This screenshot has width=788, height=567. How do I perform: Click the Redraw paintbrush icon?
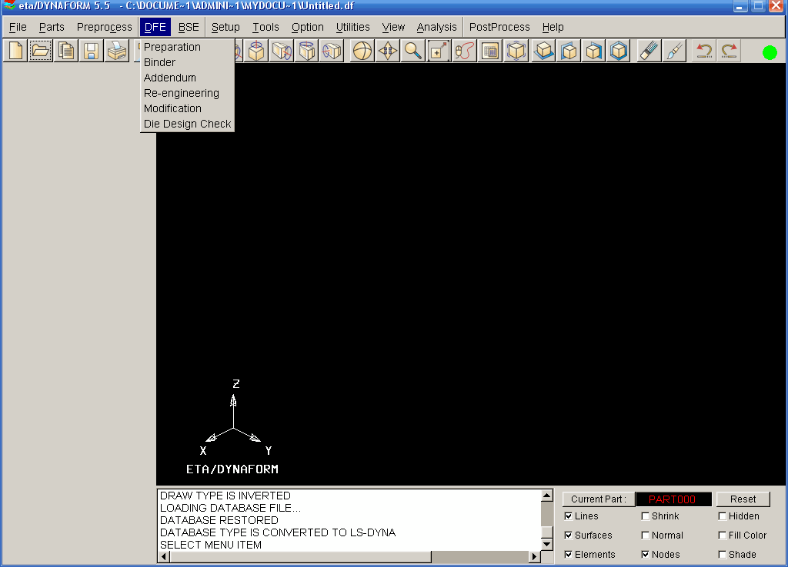coord(674,51)
